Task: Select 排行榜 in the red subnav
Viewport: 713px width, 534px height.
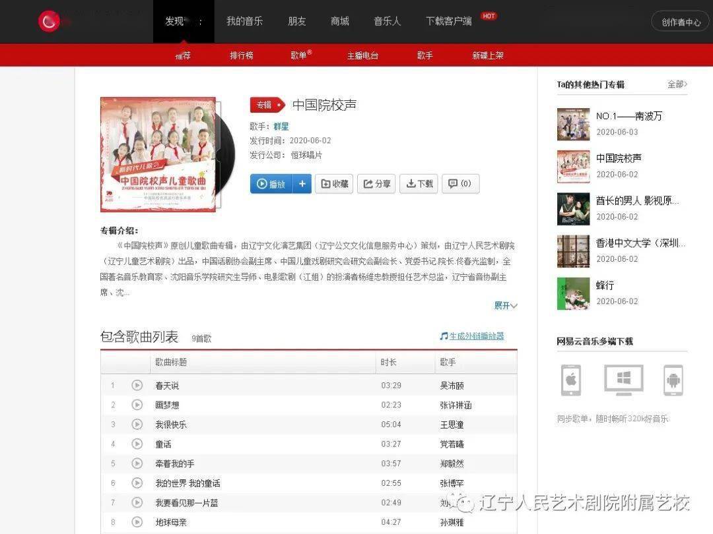Action: [x=242, y=55]
